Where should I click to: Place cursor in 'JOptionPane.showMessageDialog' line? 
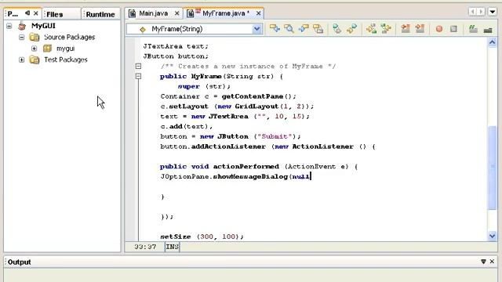[x=235, y=176]
